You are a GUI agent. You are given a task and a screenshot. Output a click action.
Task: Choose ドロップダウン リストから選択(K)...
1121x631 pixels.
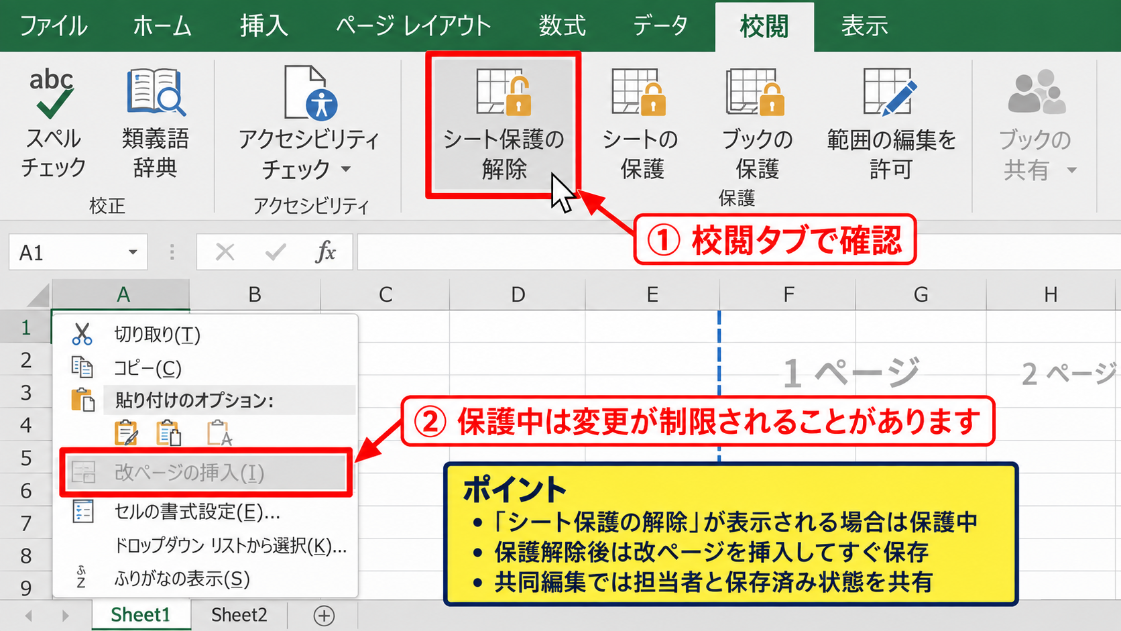(205, 546)
